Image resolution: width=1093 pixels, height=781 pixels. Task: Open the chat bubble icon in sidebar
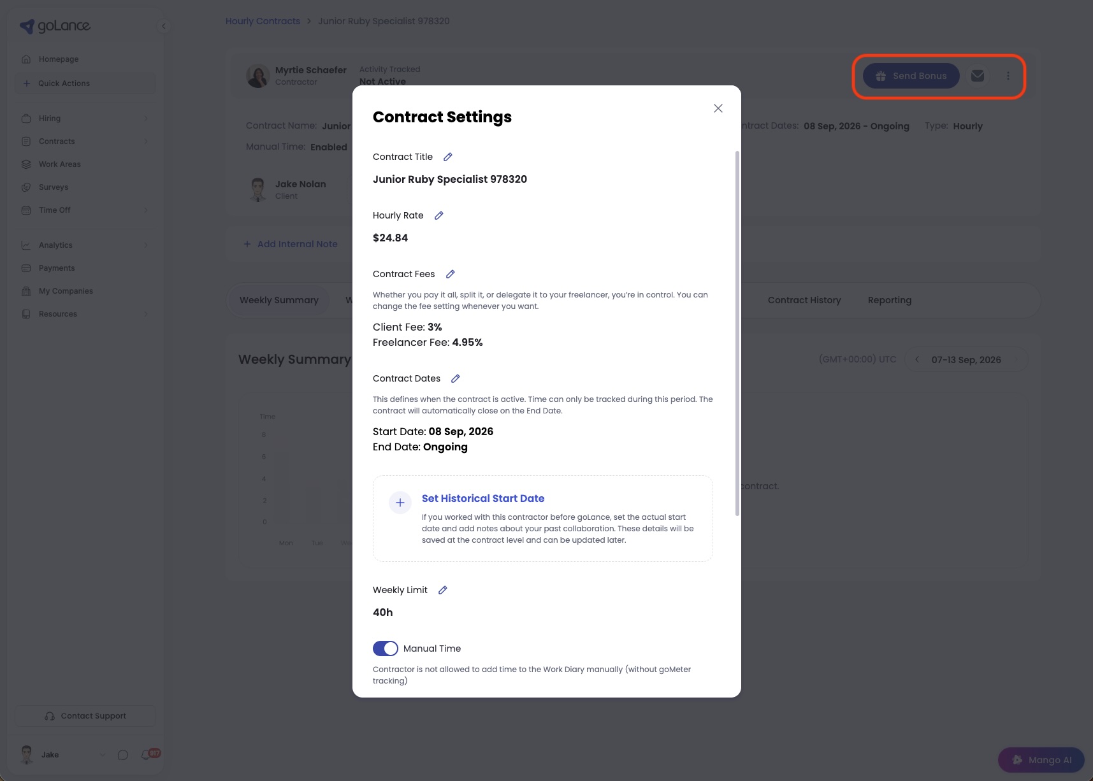coord(123,755)
